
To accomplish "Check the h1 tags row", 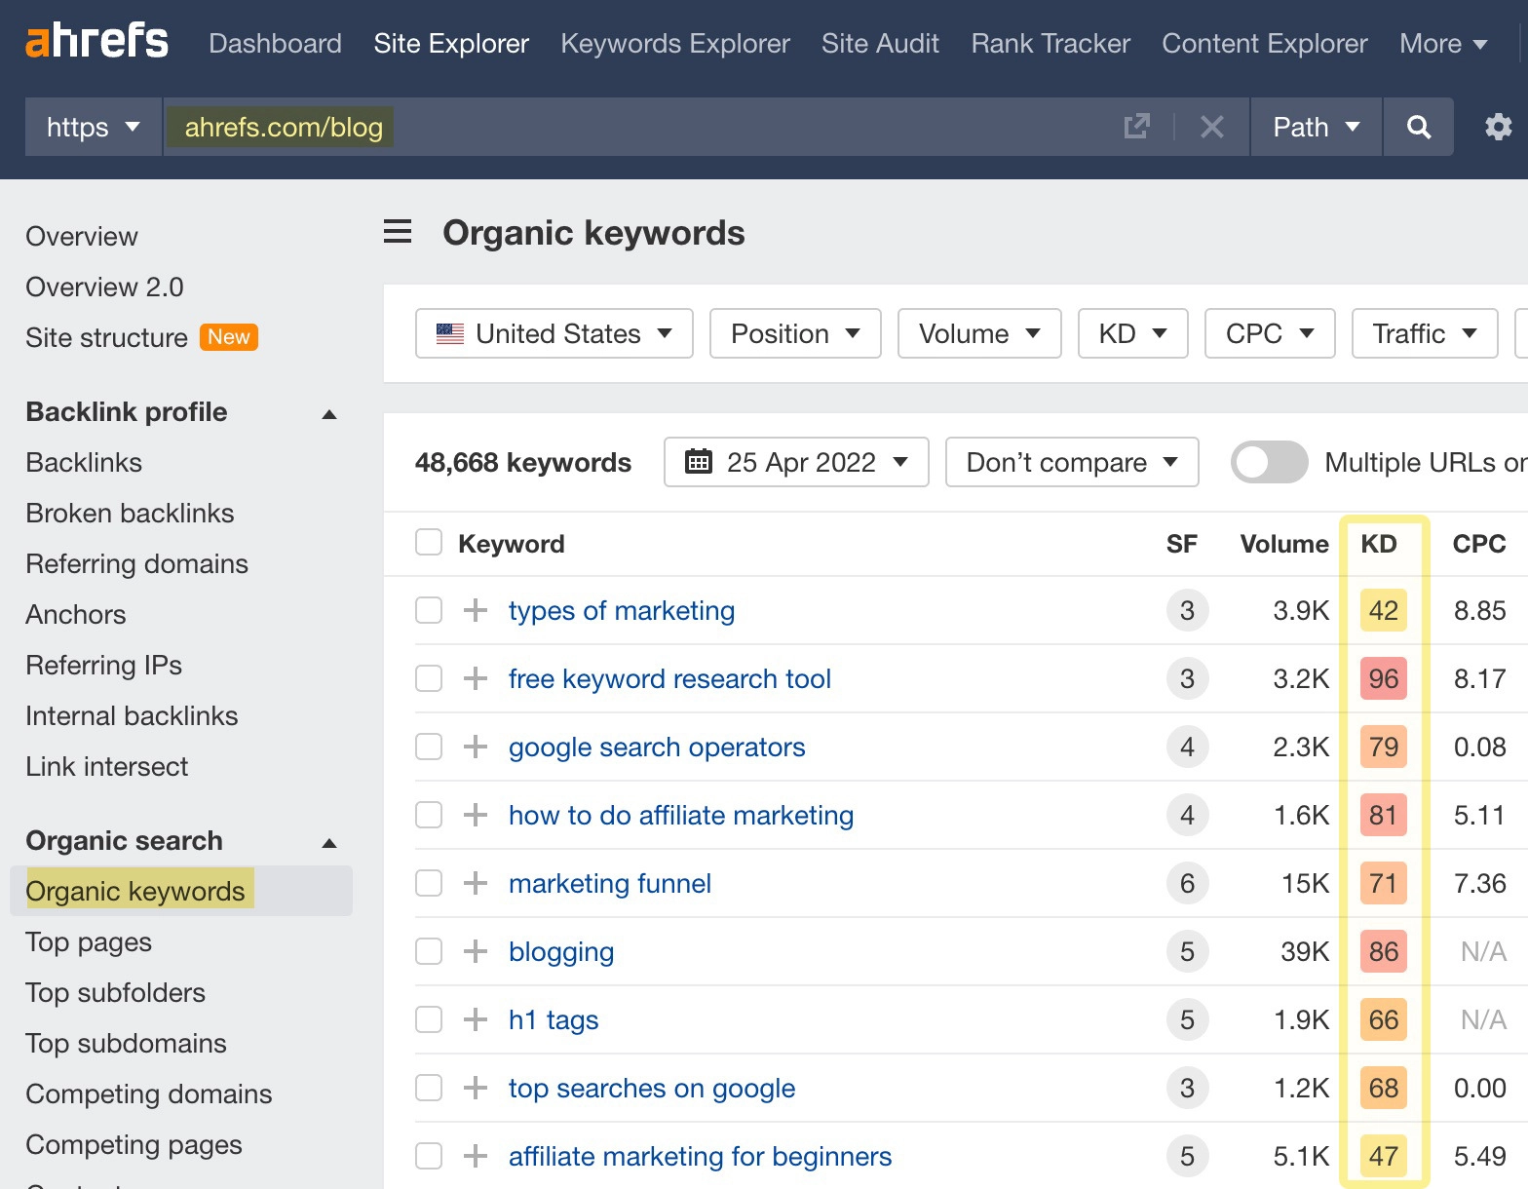I will 429,1019.
